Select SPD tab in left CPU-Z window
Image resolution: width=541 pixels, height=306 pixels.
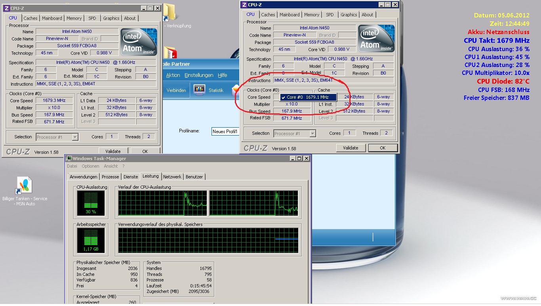point(92,18)
